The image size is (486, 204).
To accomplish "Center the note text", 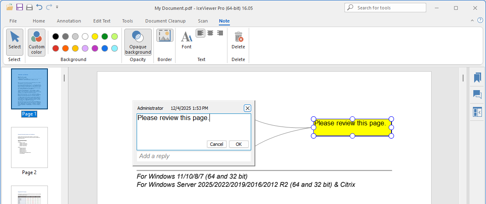I will pyautogui.click(x=210, y=33).
